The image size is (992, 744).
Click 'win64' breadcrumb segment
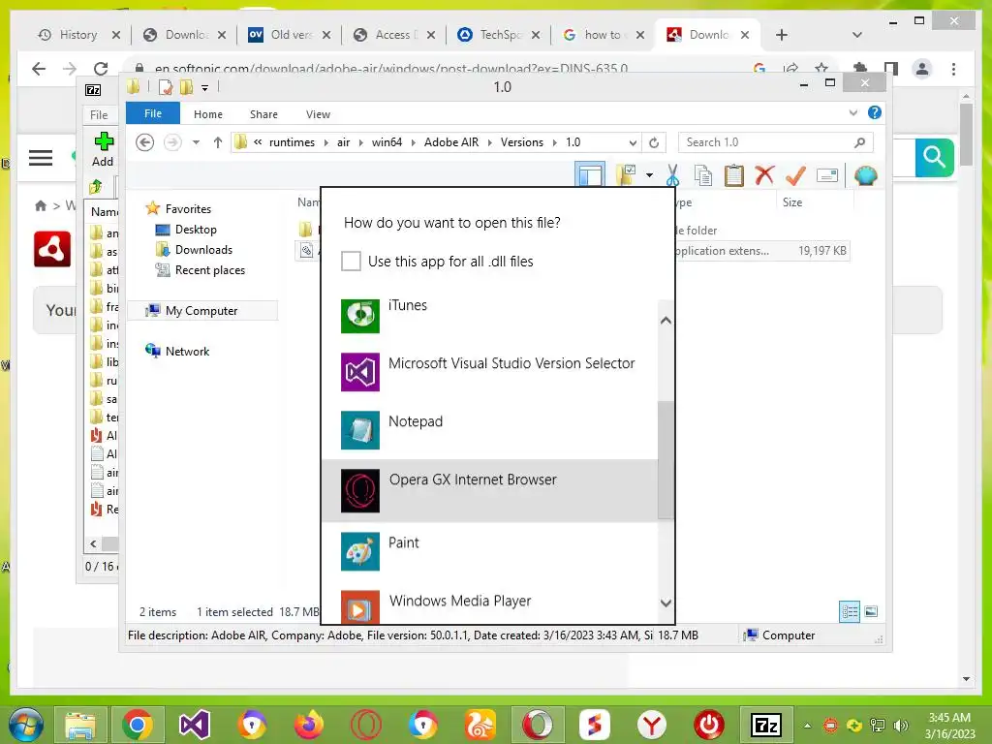coord(387,142)
